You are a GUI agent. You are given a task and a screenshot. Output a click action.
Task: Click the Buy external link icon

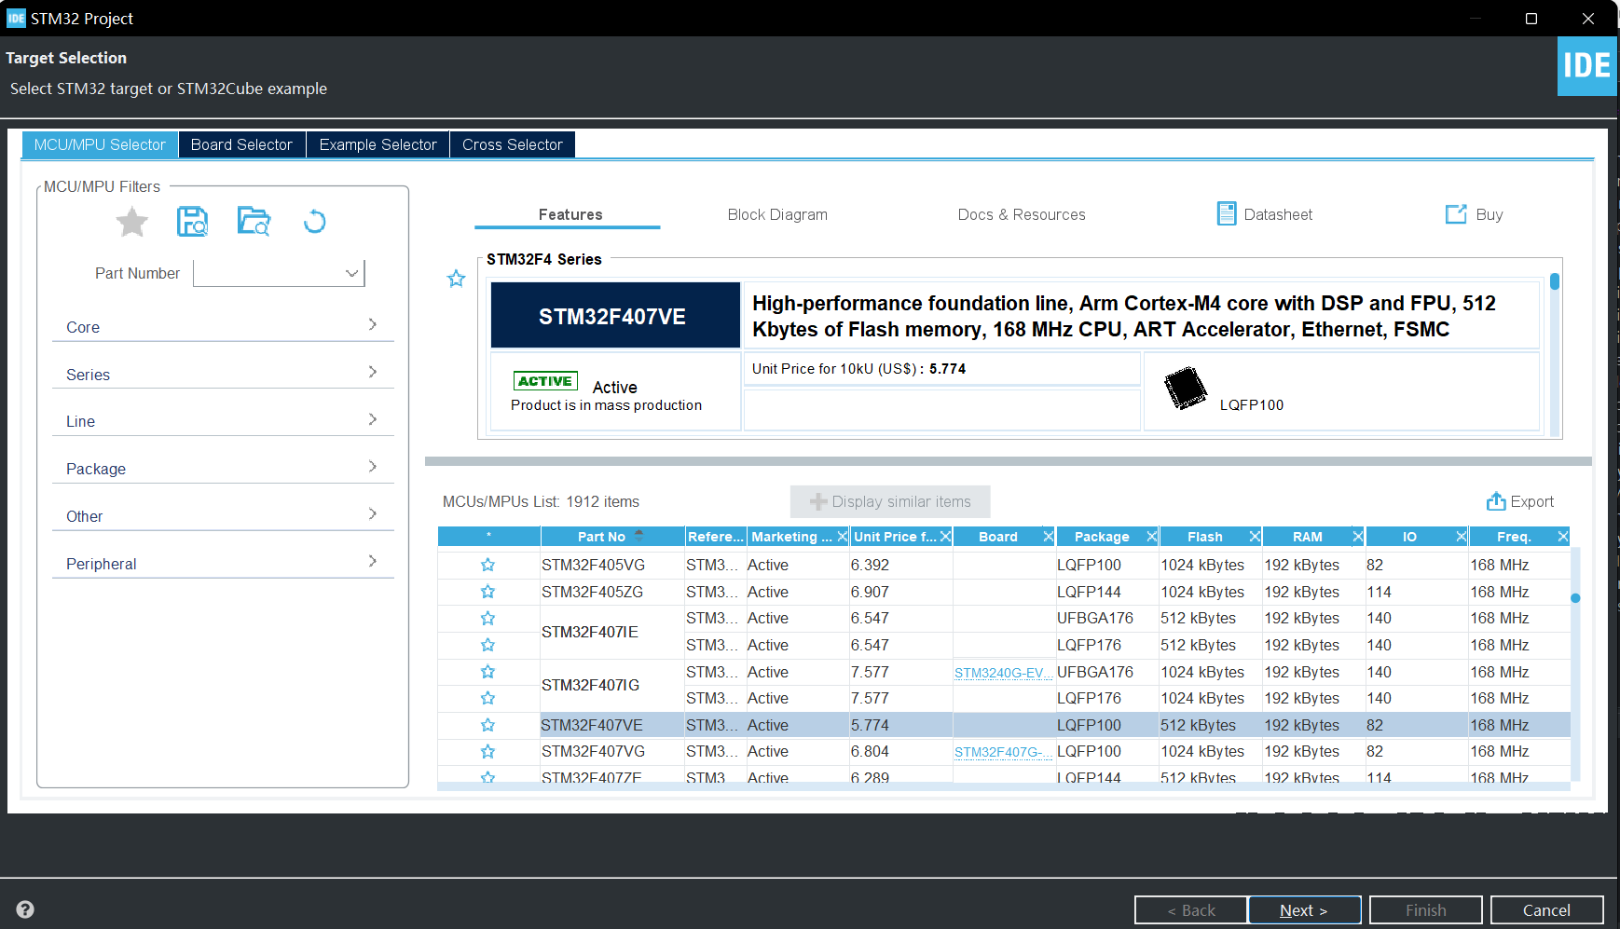pyautogui.click(x=1455, y=214)
